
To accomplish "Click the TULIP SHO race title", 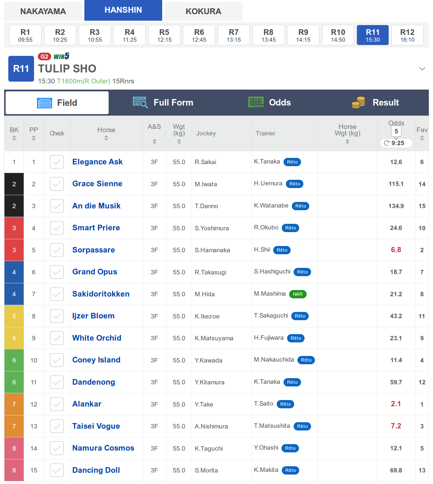I will click(67, 69).
